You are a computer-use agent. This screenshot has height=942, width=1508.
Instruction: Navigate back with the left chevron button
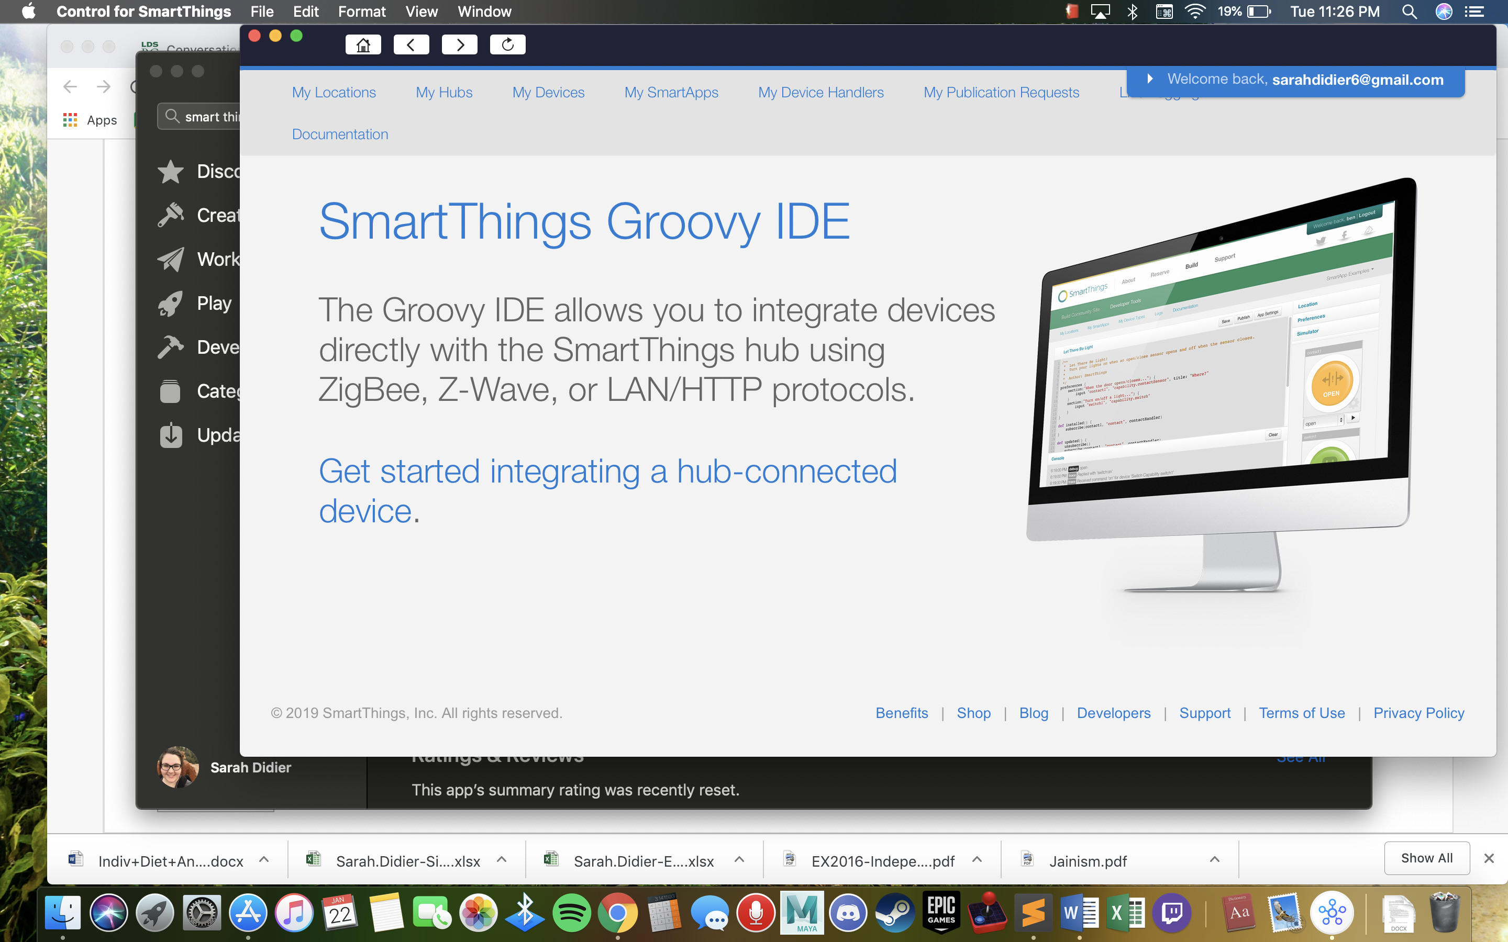pos(411,44)
